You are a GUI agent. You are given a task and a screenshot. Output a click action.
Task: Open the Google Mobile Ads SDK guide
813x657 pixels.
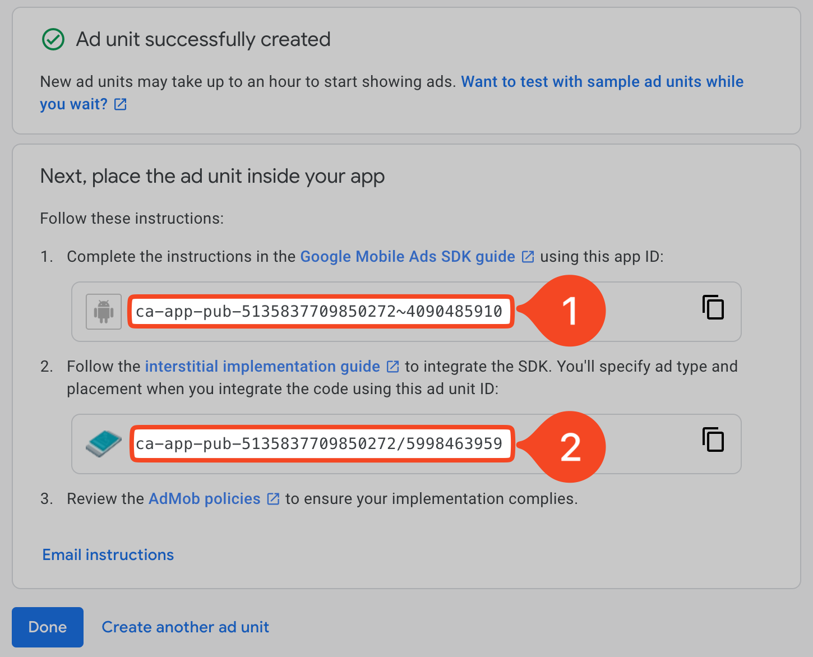click(408, 257)
